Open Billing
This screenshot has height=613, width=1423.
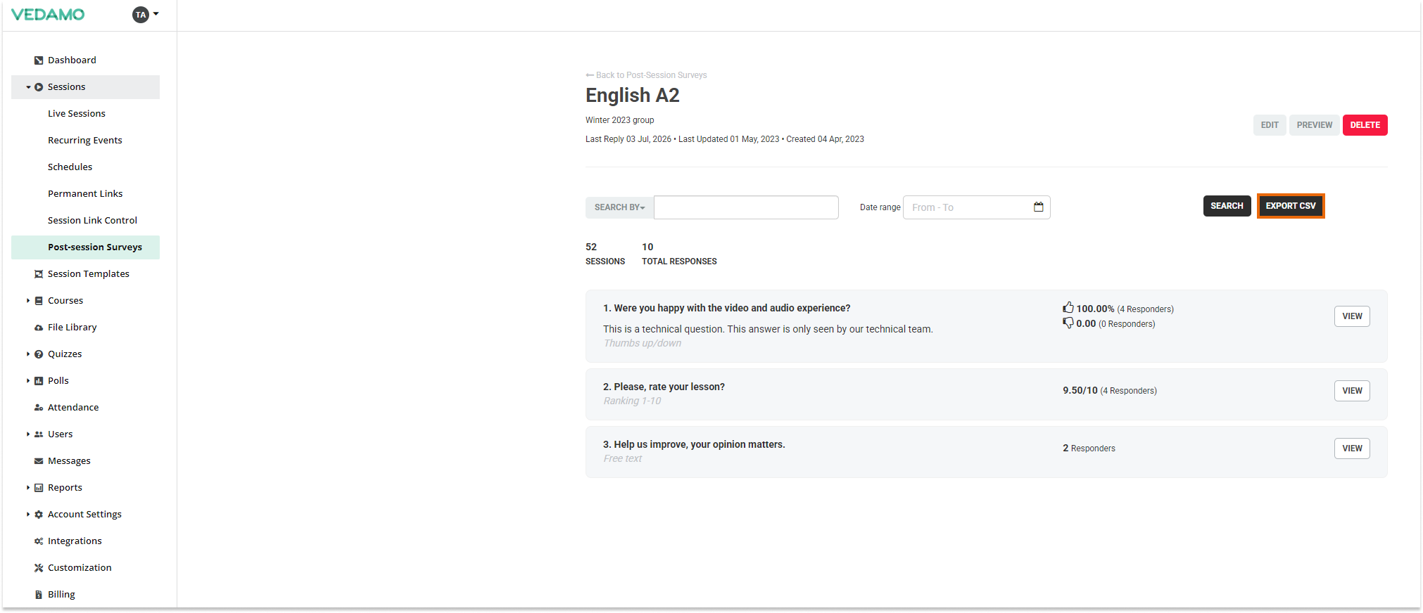pyautogui.click(x=61, y=595)
